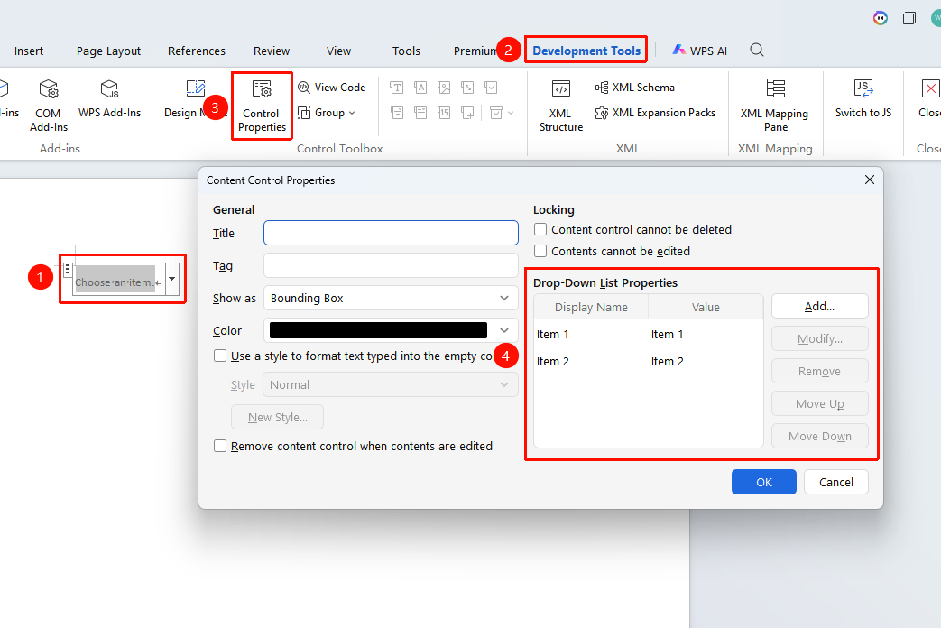Open Control Properties in the ribbon
The height and width of the screenshot is (628, 941).
(x=262, y=106)
